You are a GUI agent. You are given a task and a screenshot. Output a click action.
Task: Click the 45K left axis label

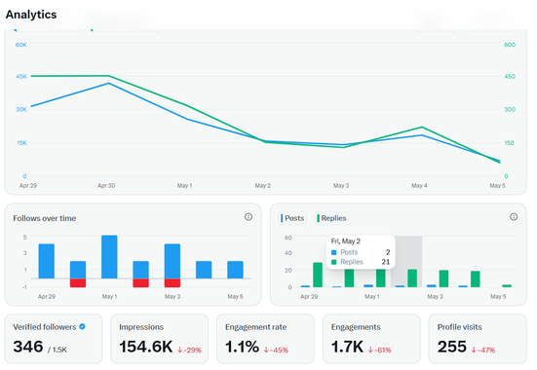pos(20,76)
